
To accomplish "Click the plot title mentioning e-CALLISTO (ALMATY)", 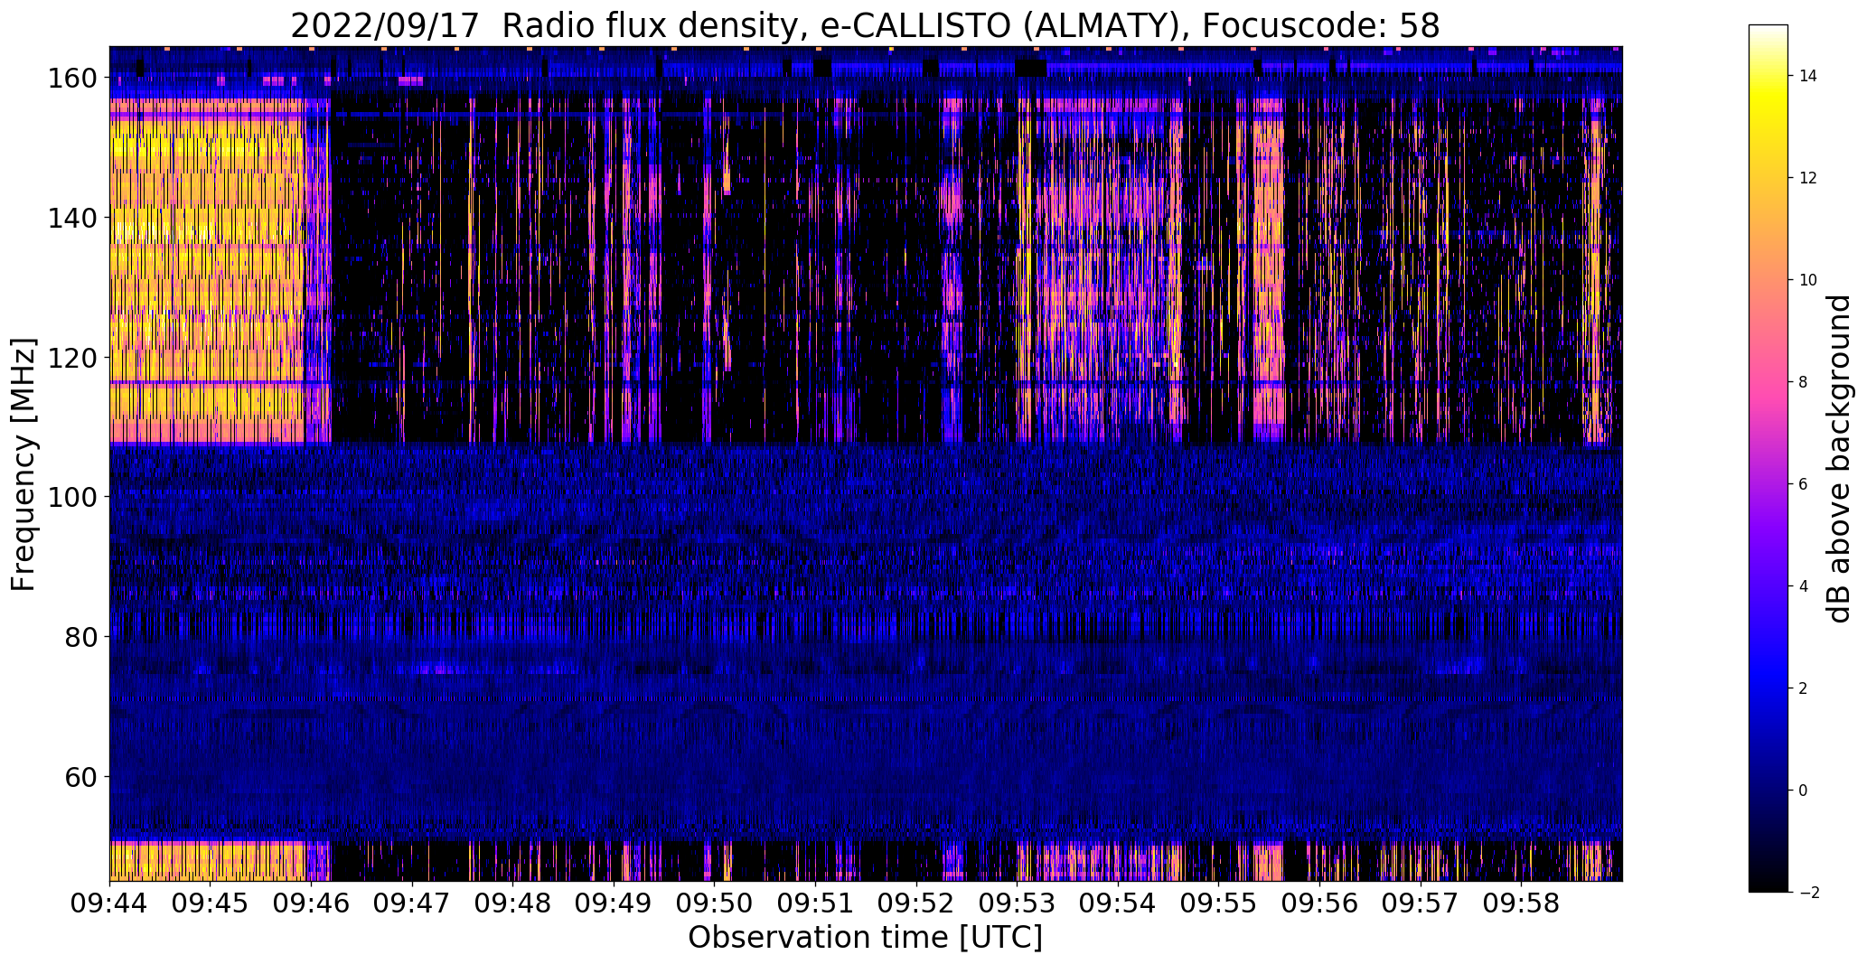I will [x=865, y=25].
